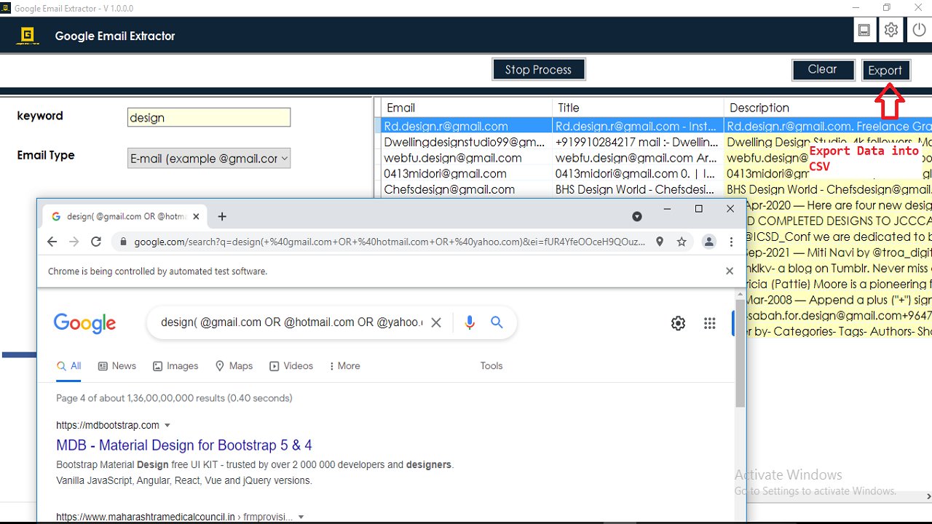This screenshot has width=932, height=524.
Task: Click the maharashtramedicalcouncil.in result URL
Action: point(174,517)
